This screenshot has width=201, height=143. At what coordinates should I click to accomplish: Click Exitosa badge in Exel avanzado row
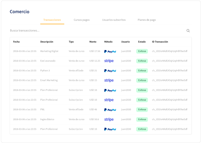pyautogui.click(x=142, y=61)
